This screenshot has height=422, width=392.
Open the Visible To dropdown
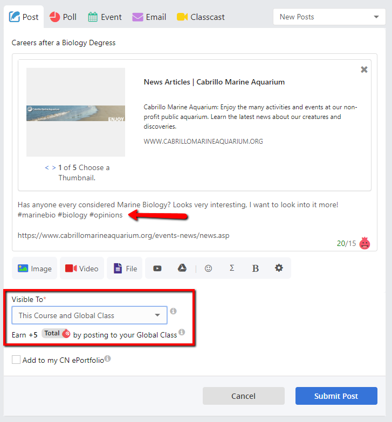90,315
